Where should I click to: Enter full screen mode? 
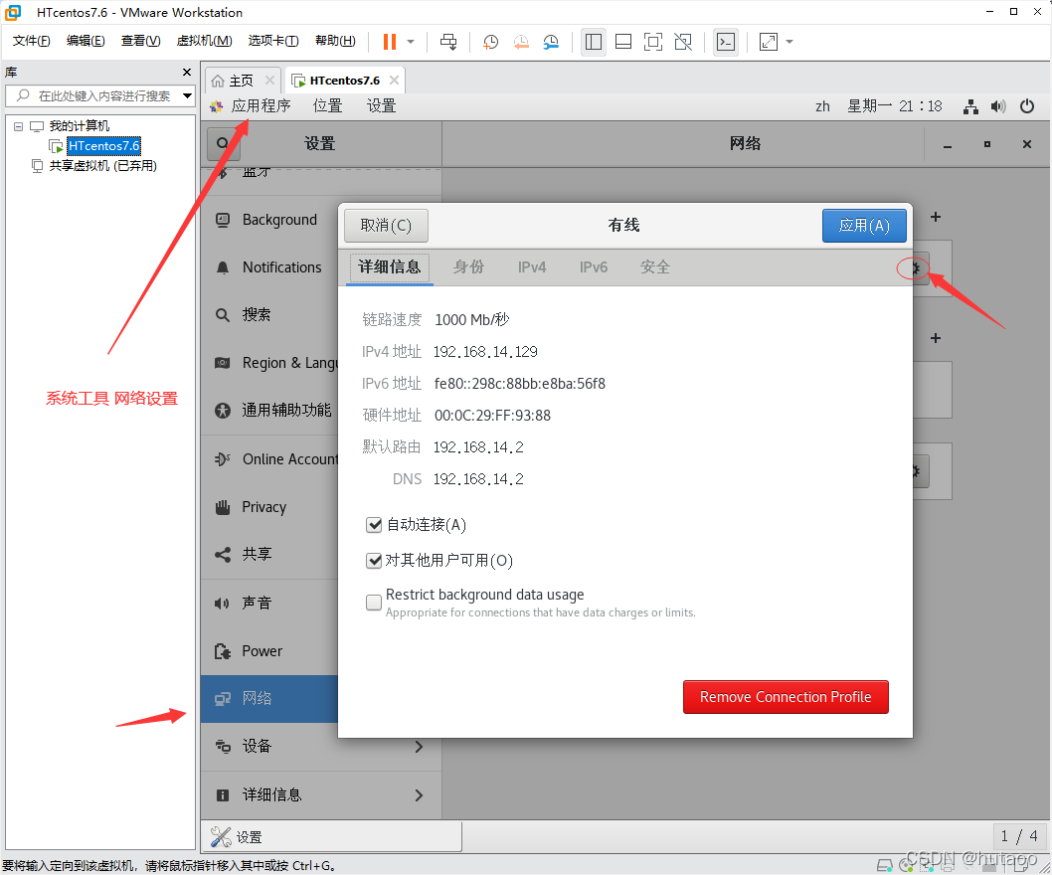653,42
